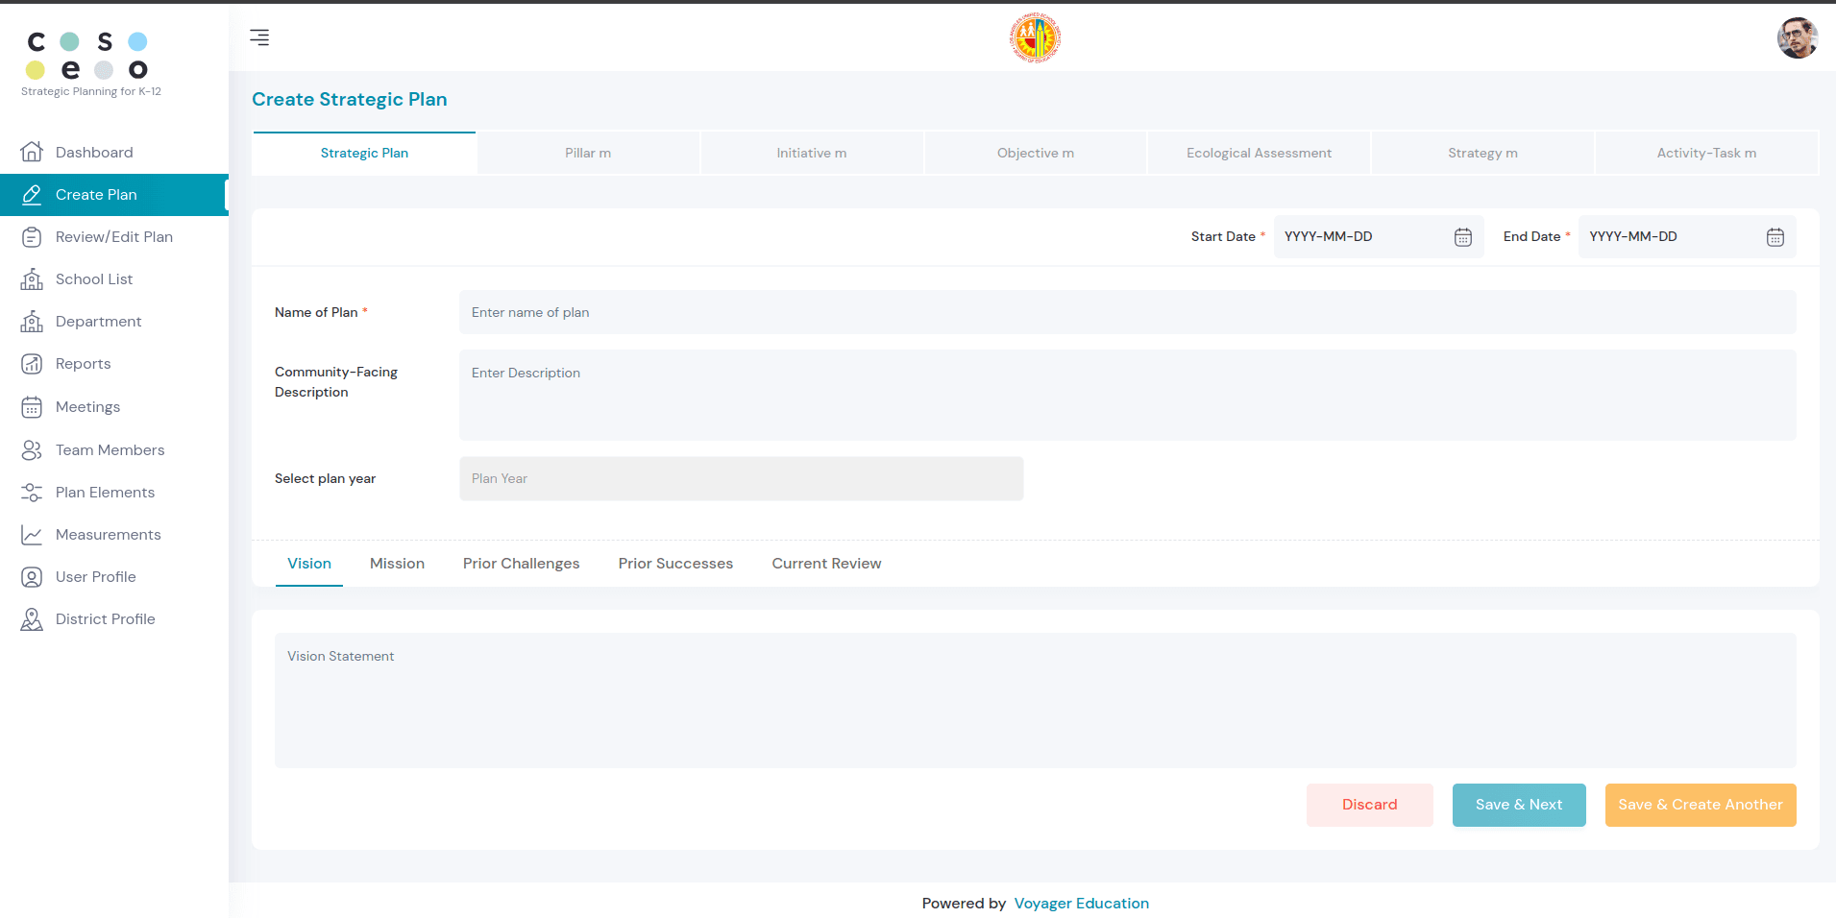Open the user profile avatar picture
The width and height of the screenshot is (1836, 918).
1797,37
